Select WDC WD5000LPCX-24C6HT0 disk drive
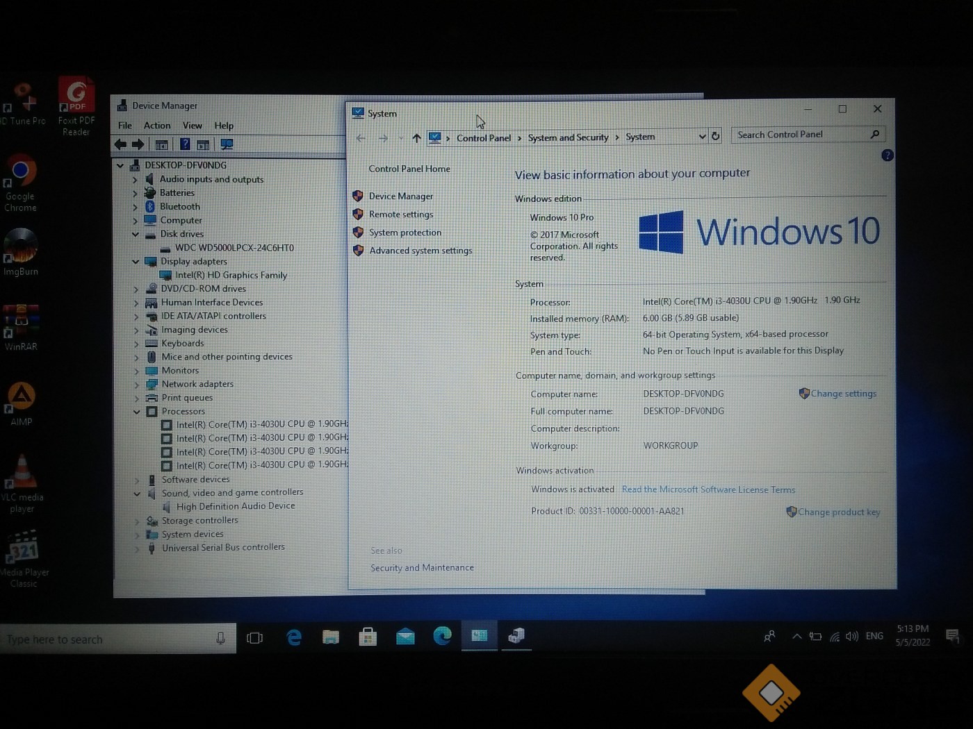The image size is (973, 729). [x=234, y=248]
